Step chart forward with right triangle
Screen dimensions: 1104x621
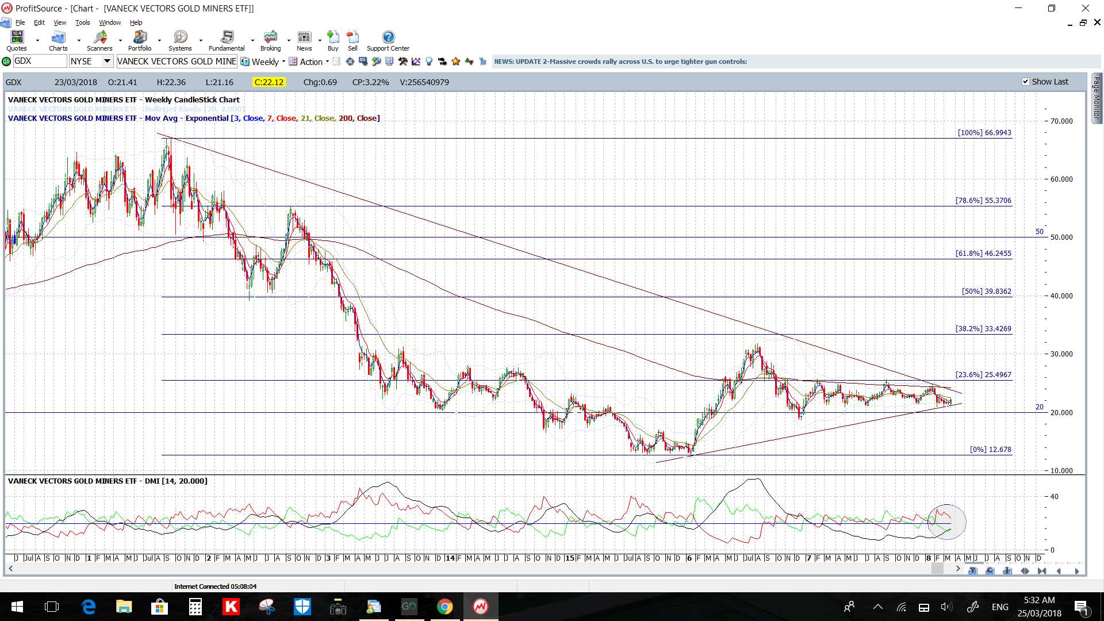coord(1076,571)
